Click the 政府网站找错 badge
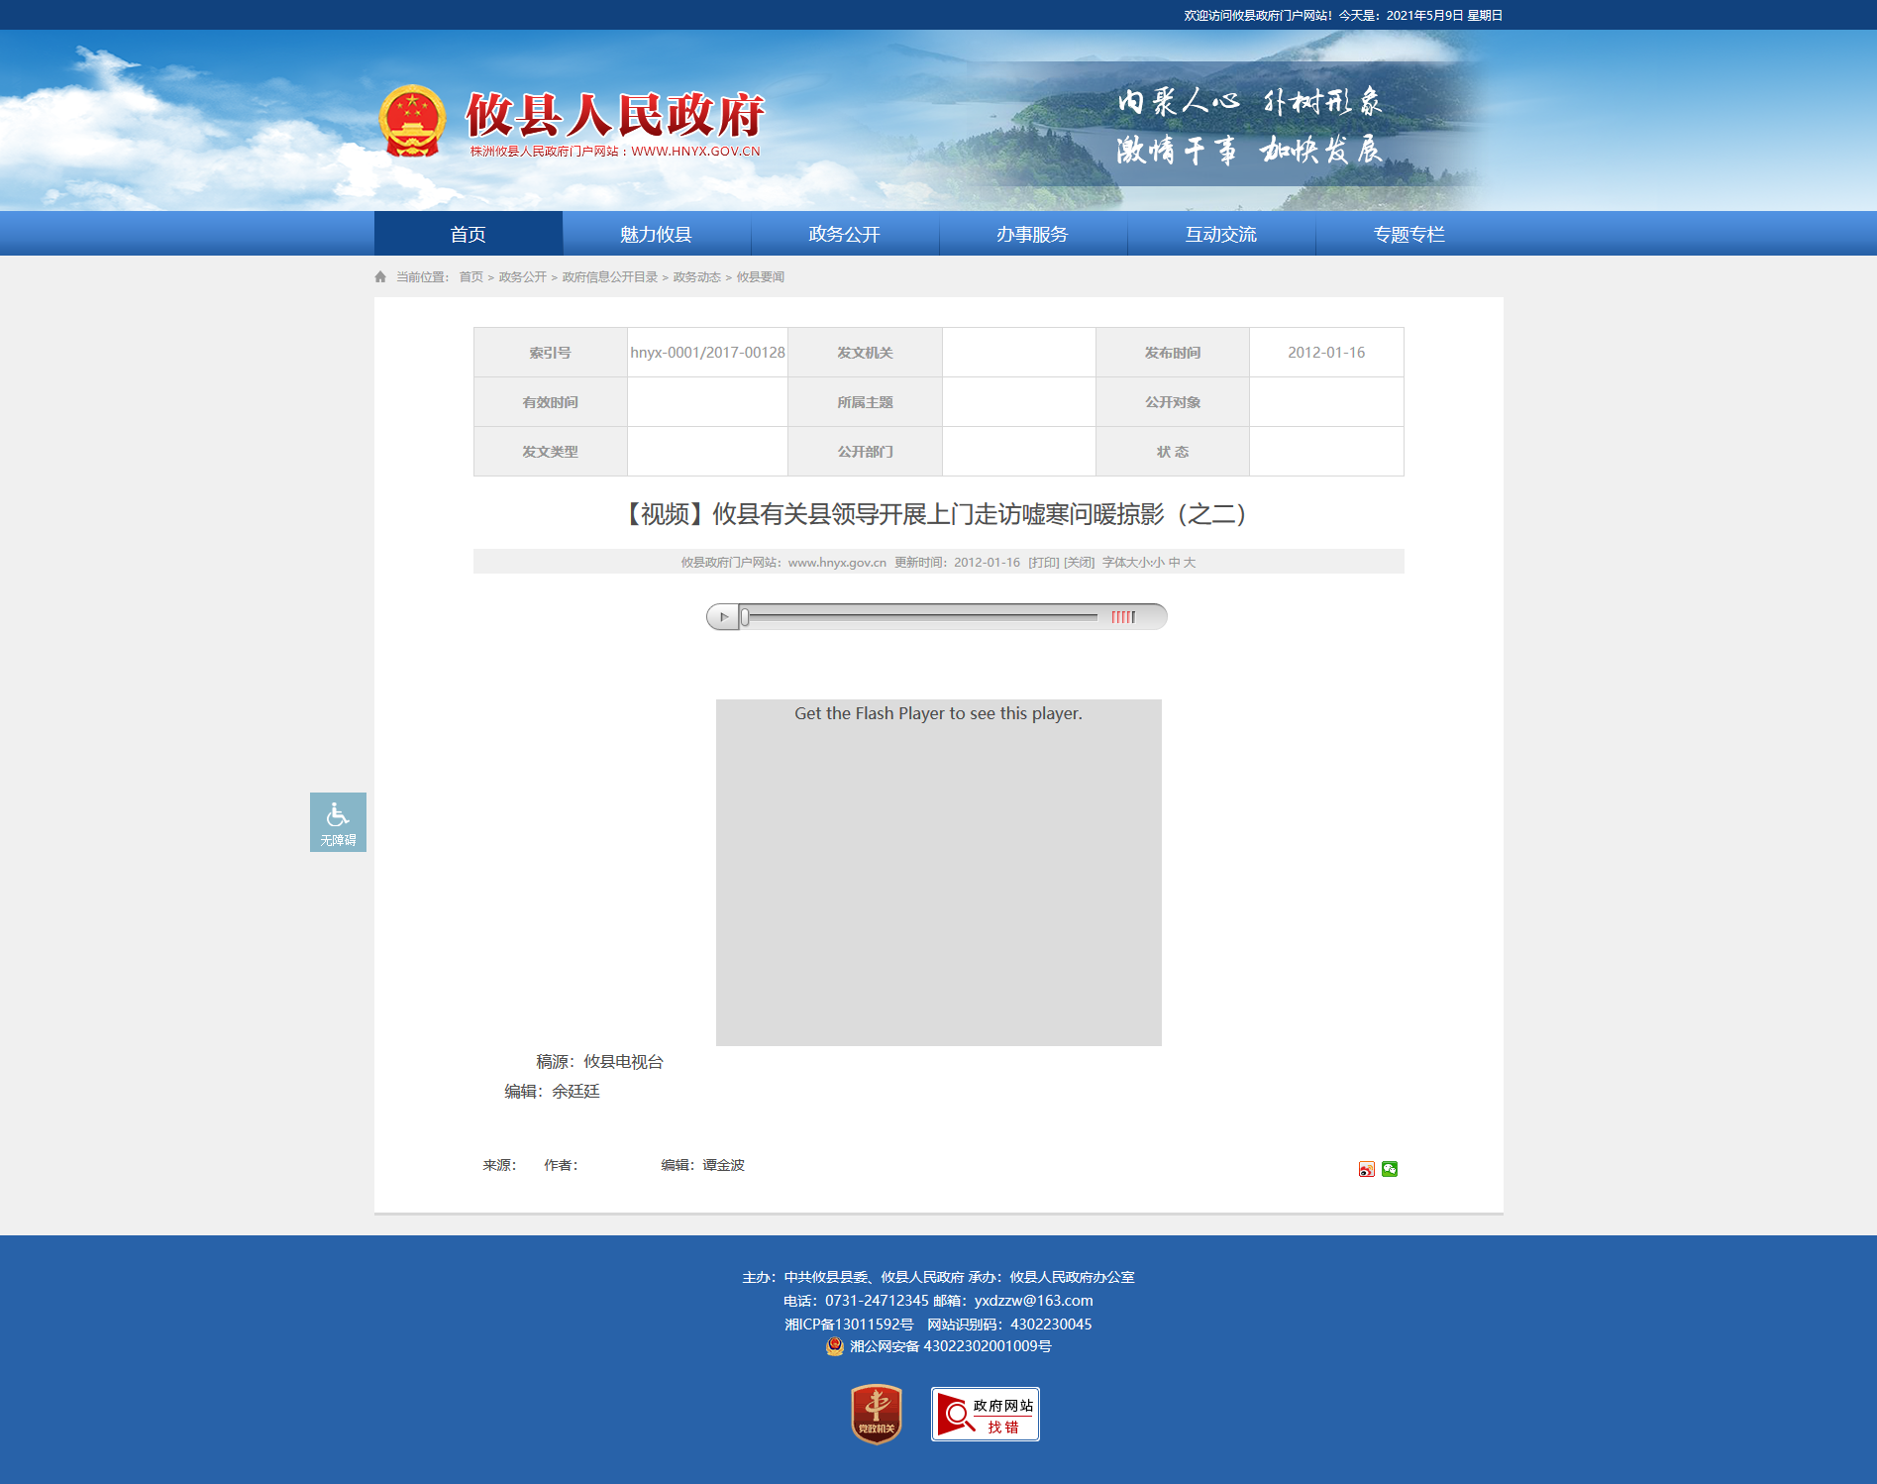This screenshot has width=1877, height=1484. tap(986, 1414)
